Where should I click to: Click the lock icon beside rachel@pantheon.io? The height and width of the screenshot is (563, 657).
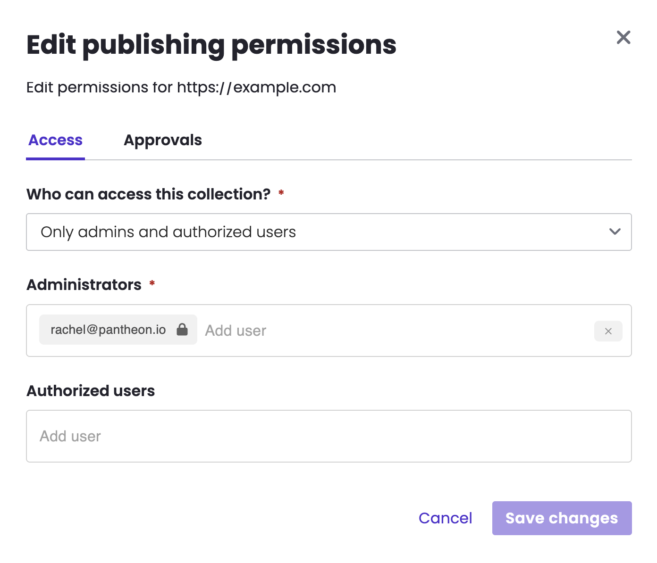point(182,329)
